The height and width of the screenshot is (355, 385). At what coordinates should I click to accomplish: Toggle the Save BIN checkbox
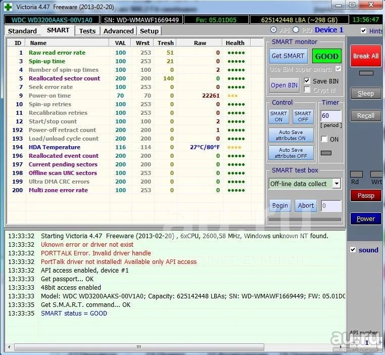pyautogui.click(x=307, y=81)
